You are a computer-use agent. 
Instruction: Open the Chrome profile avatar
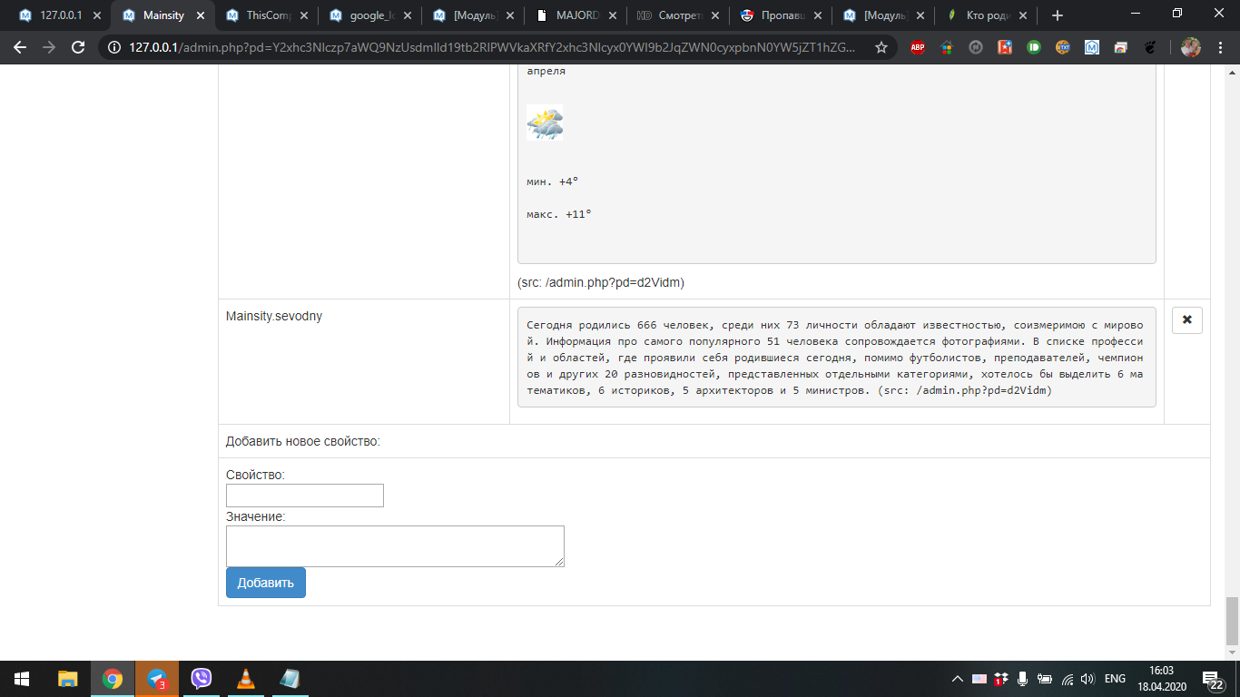pyautogui.click(x=1191, y=47)
